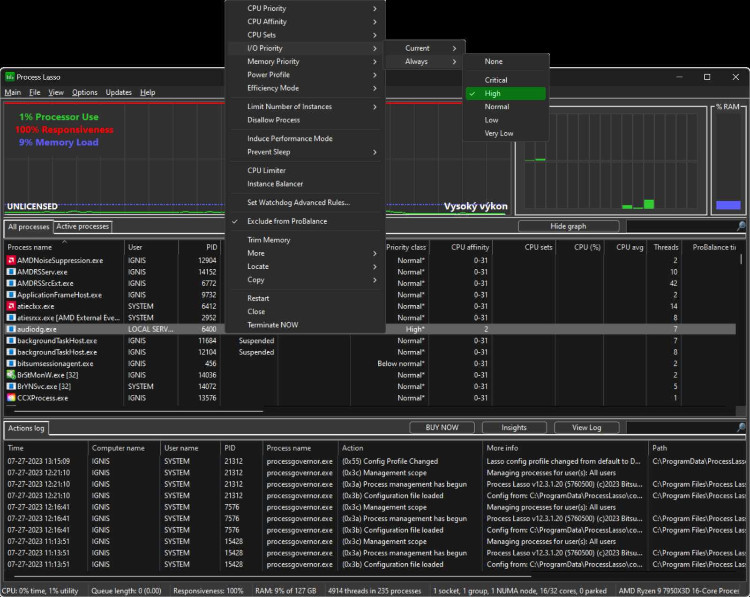Open the Updates menu
Image resolution: width=750 pixels, height=597 pixels.
click(119, 92)
